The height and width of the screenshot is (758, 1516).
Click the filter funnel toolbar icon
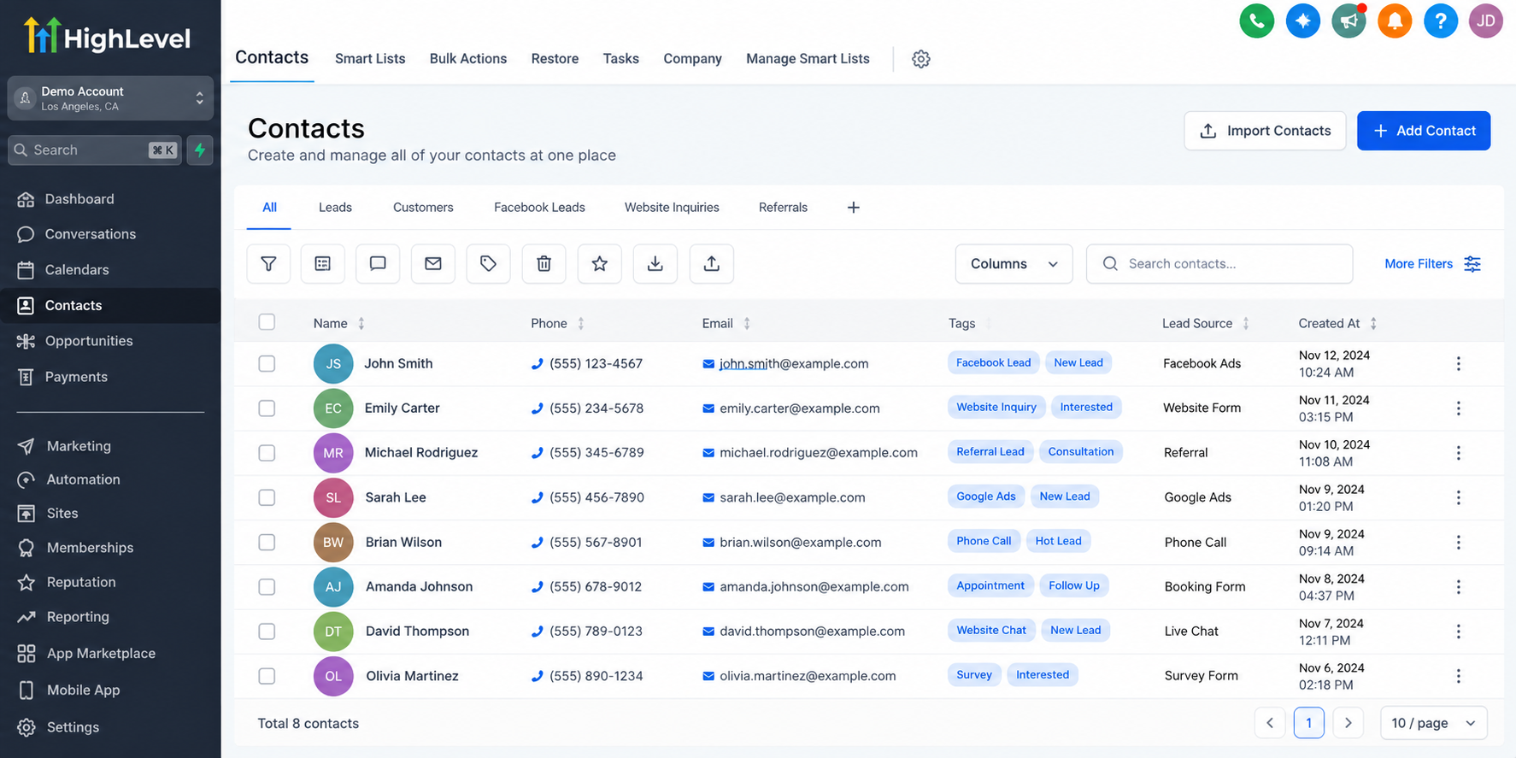268,264
